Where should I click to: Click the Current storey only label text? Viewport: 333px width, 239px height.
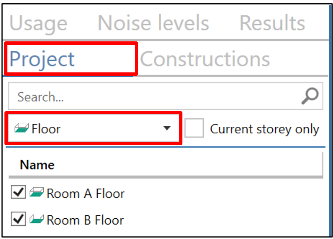265,129
